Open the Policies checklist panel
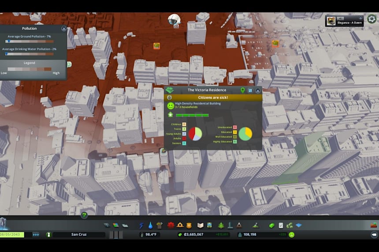The height and width of the screenshot is (252, 379). [x=281, y=226]
